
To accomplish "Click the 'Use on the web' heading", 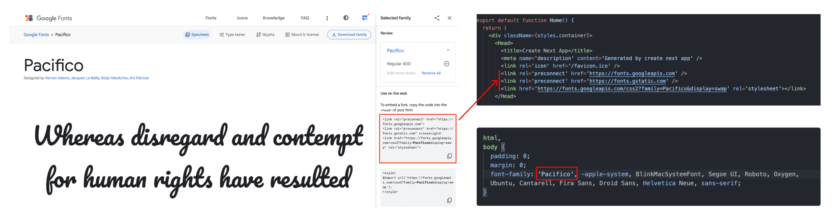I will pos(394,93).
